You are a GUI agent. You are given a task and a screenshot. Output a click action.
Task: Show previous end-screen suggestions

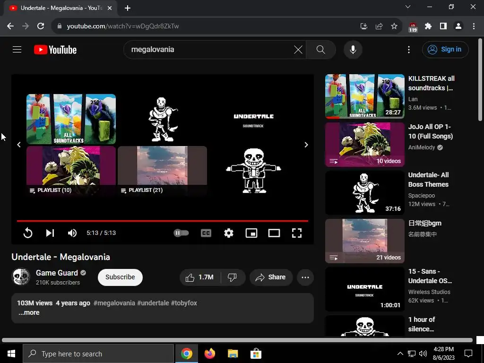(x=19, y=145)
